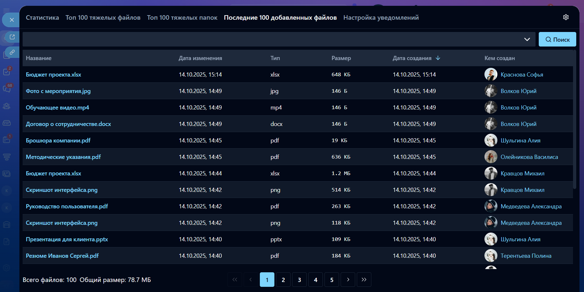Image resolution: width=584 pixels, height=292 pixels.
Task: Open tasks icon with badge 2
Action: [7, 72]
